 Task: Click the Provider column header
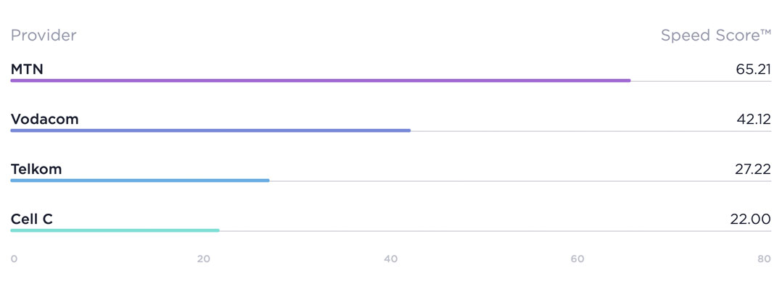pos(44,35)
